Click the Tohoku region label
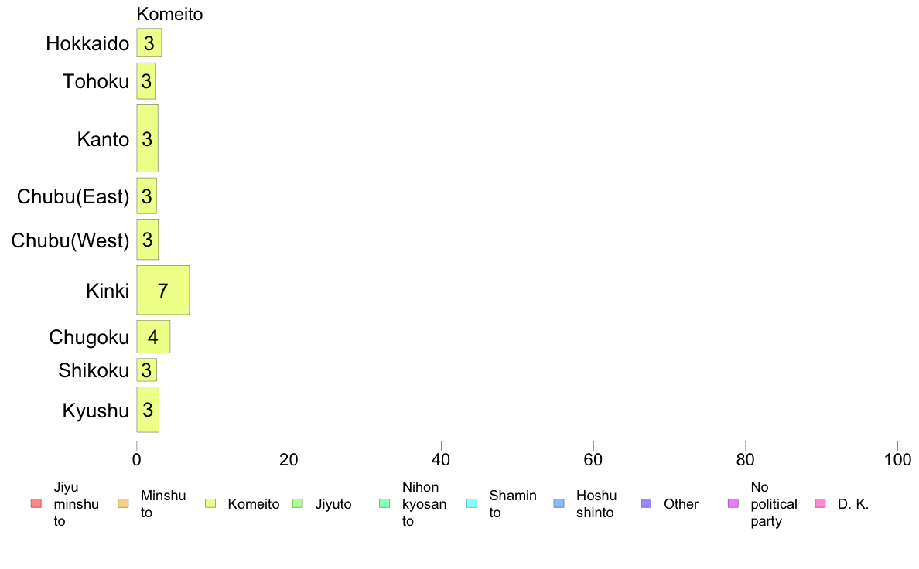The image size is (919, 569). point(95,81)
